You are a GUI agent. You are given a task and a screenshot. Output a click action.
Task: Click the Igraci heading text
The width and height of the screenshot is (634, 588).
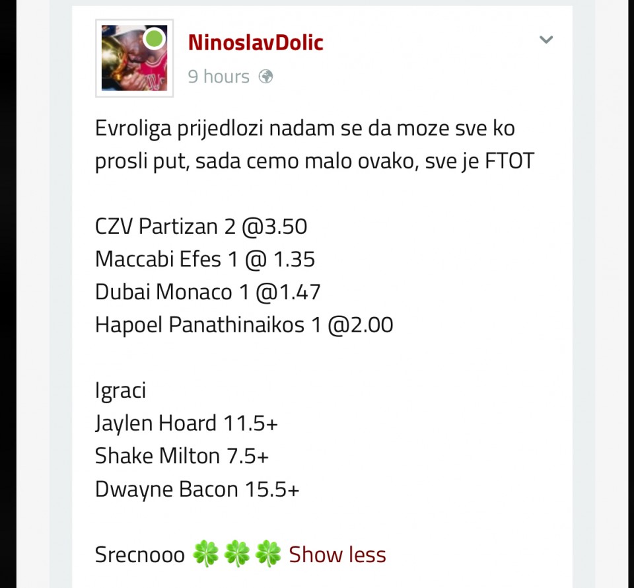[x=120, y=390]
